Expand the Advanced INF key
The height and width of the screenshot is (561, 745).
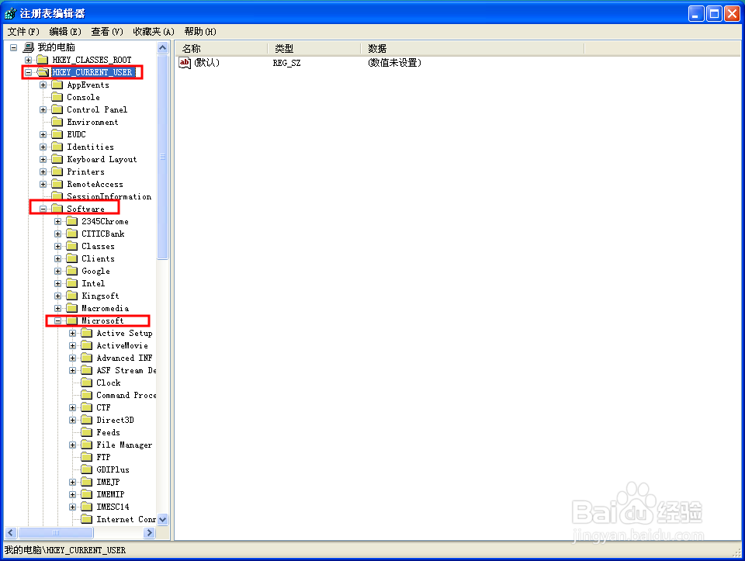[73, 358]
